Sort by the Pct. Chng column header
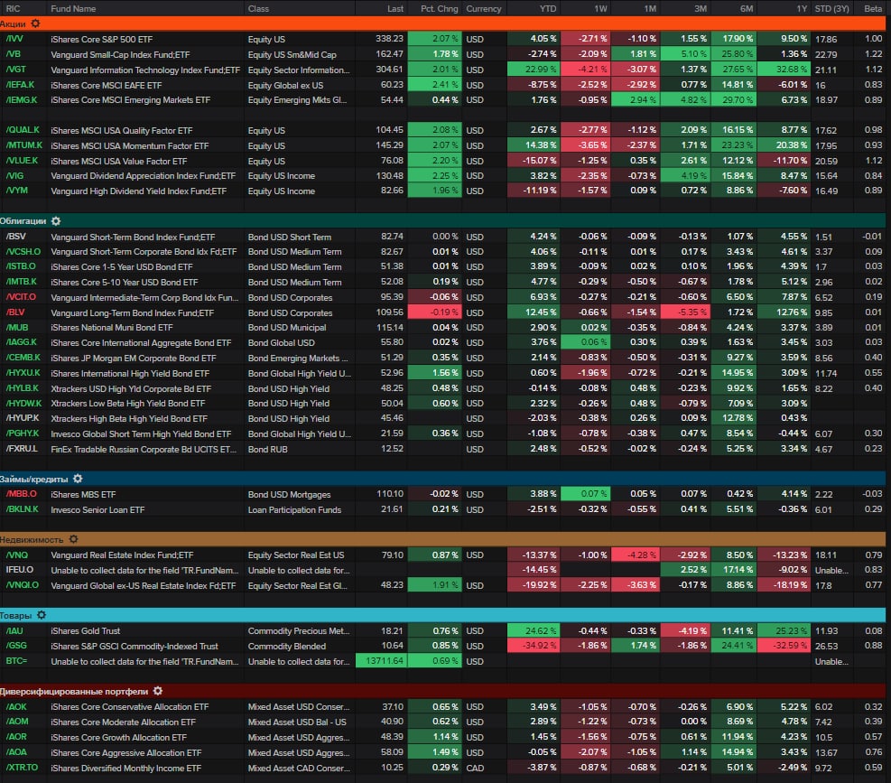The width and height of the screenshot is (891, 783). [440, 8]
